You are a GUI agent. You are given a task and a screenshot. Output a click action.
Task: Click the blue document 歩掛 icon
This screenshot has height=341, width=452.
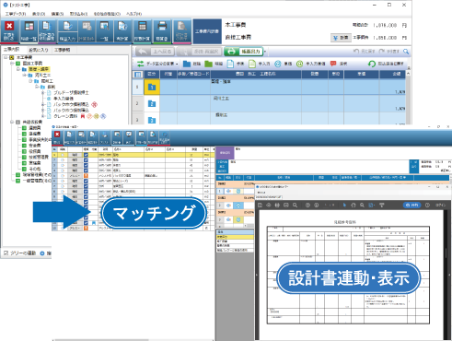click(230, 64)
